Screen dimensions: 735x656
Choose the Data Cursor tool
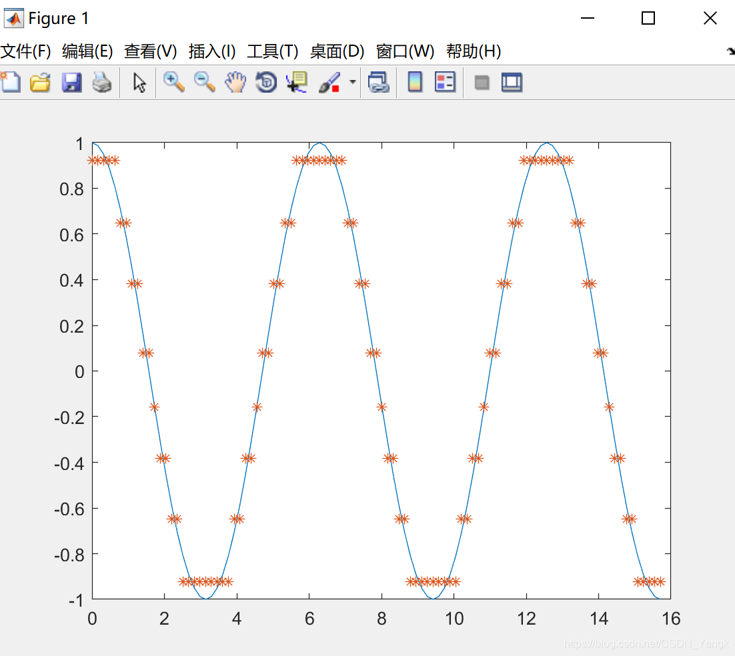click(297, 83)
